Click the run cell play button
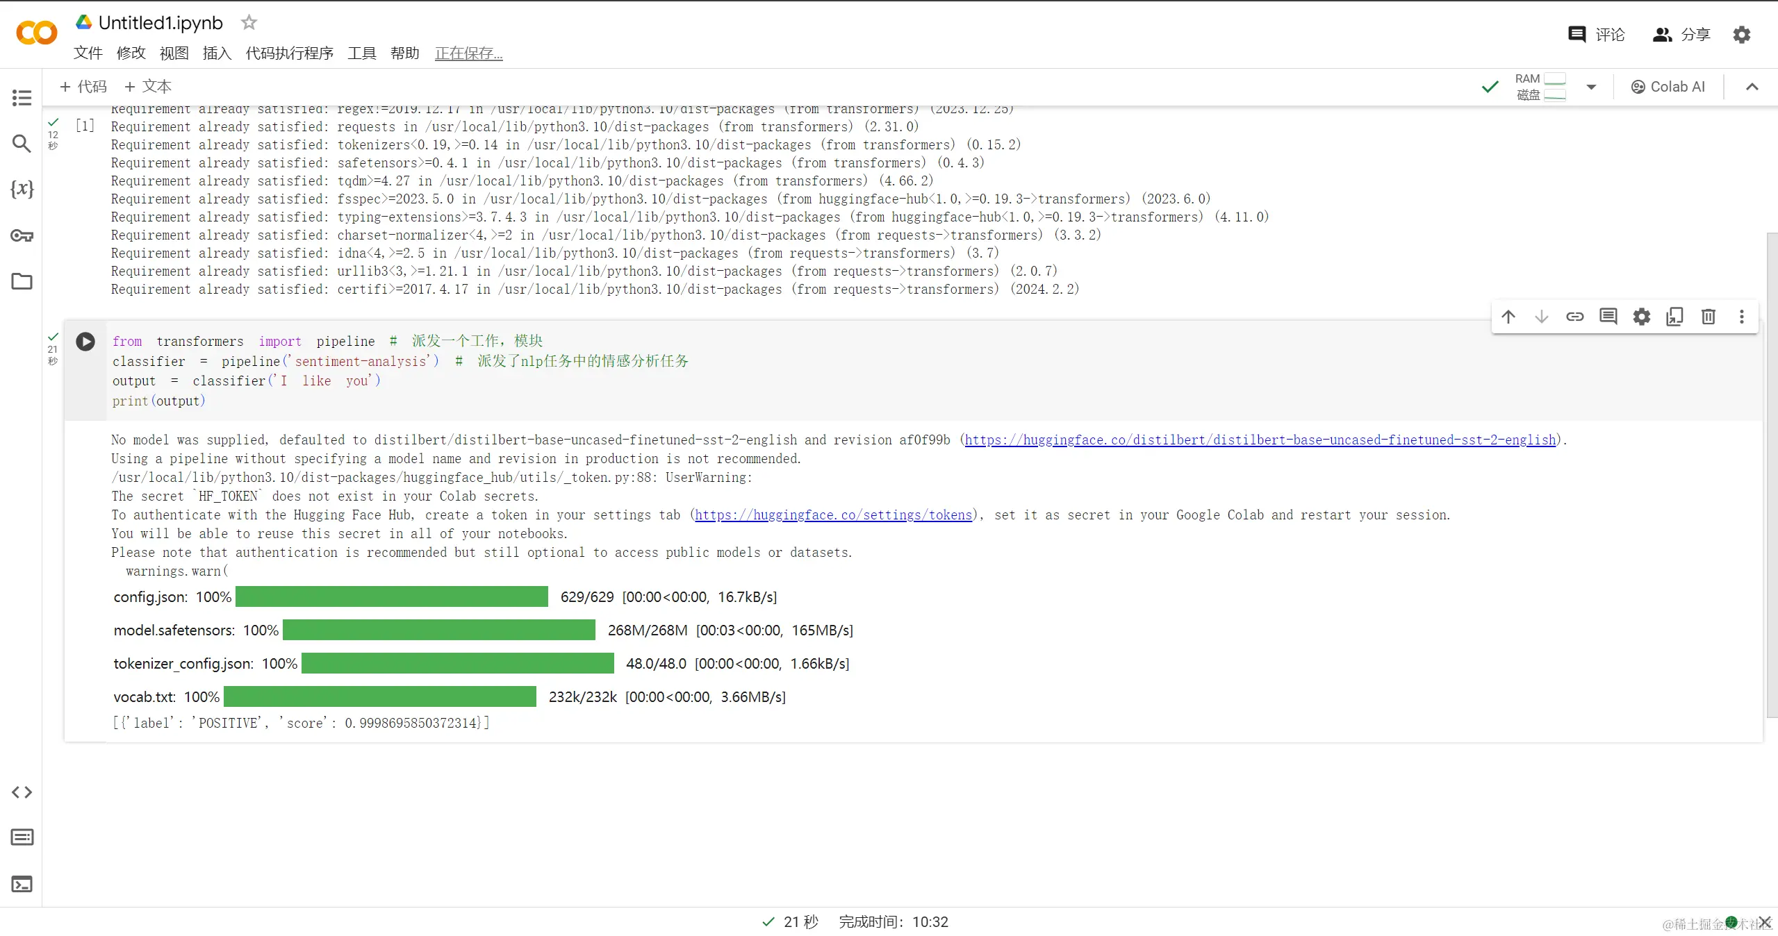Image resolution: width=1778 pixels, height=936 pixels. pyautogui.click(x=85, y=342)
